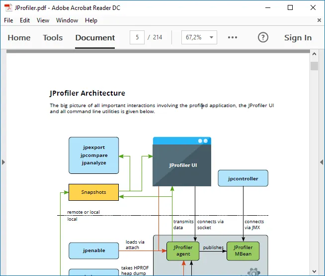The image size is (325, 276).
Task: Click the 'publishes' label in diagram
Action: (x=213, y=248)
